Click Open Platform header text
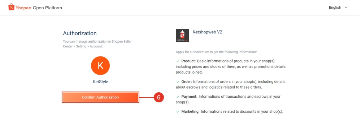 point(47,8)
